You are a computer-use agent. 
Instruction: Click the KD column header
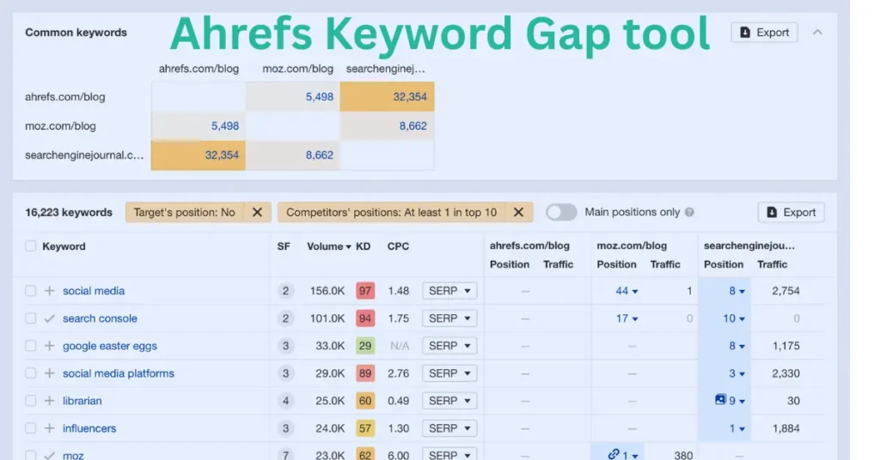[x=364, y=246]
